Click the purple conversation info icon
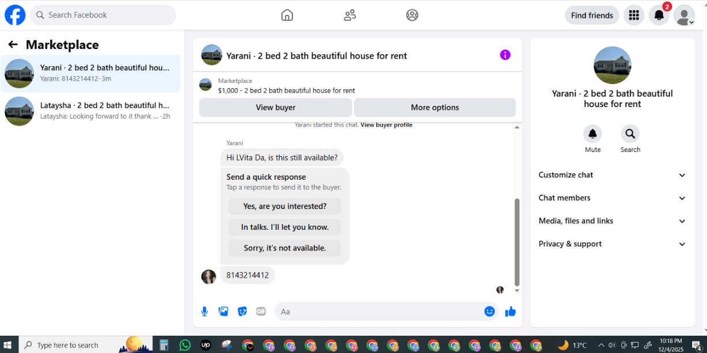 click(x=505, y=55)
